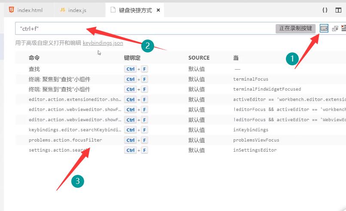
Task: Click the inKeybindings condition cell
Action: (x=251, y=130)
